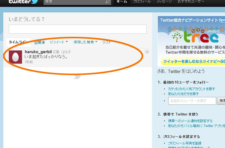Viewport: 225px width, 148px height.
Task: Open カテゴリから人気アカウントを探す link
Action: coord(191,89)
